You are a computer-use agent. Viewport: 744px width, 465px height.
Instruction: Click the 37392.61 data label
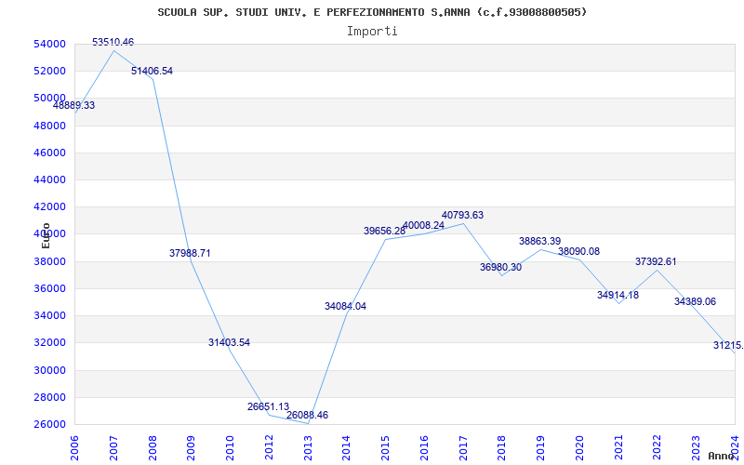[656, 262]
